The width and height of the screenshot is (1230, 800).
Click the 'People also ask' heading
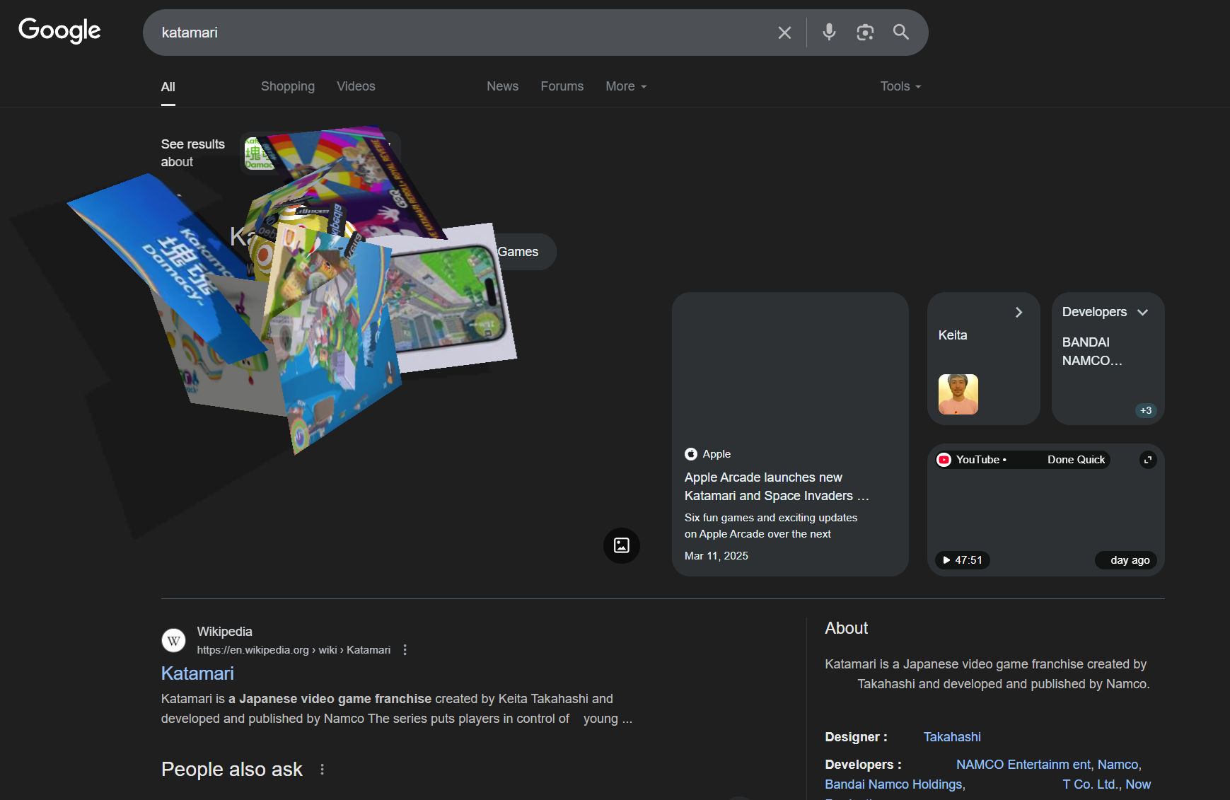click(x=232, y=769)
